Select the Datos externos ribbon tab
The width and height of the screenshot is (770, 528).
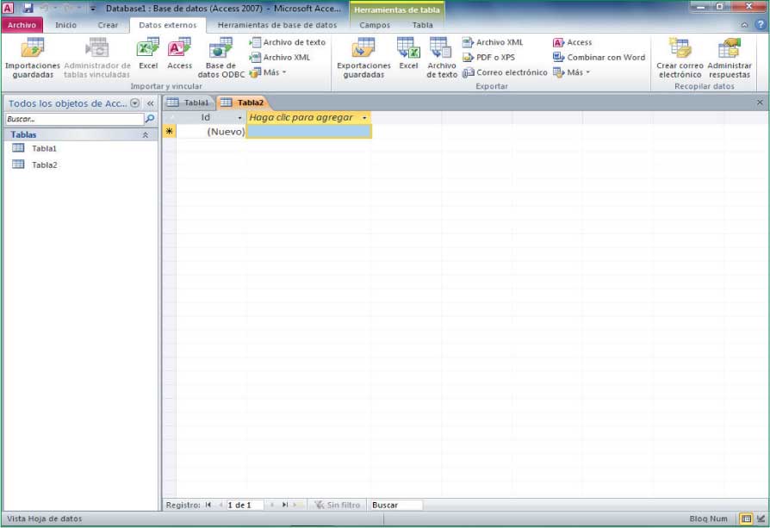point(167,25)
